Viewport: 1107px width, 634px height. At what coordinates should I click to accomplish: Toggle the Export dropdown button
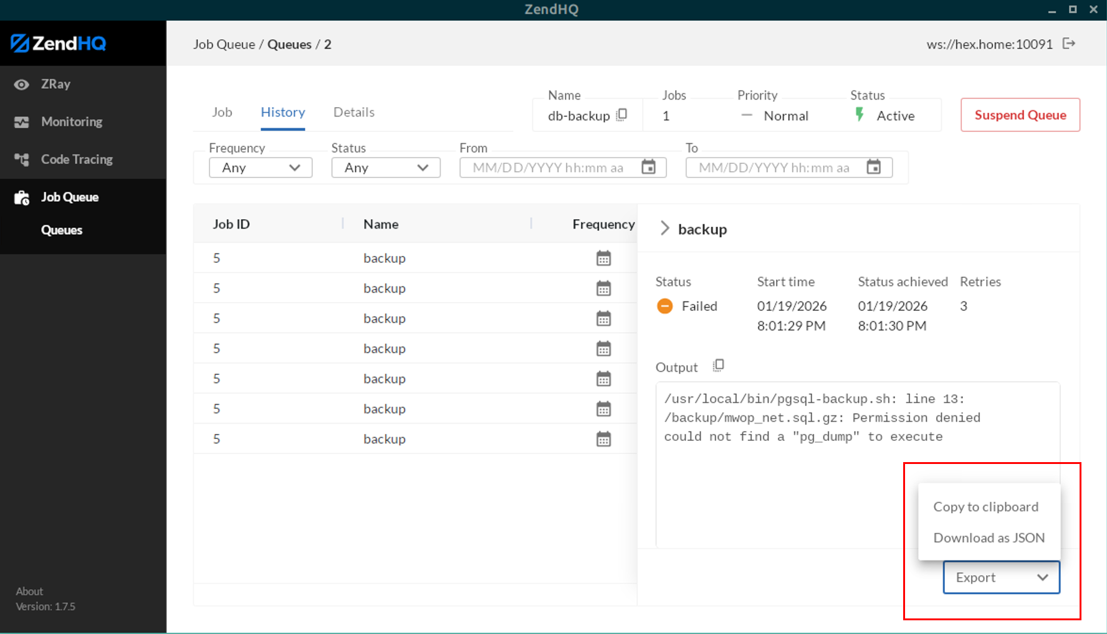(x=1000, y=577)
